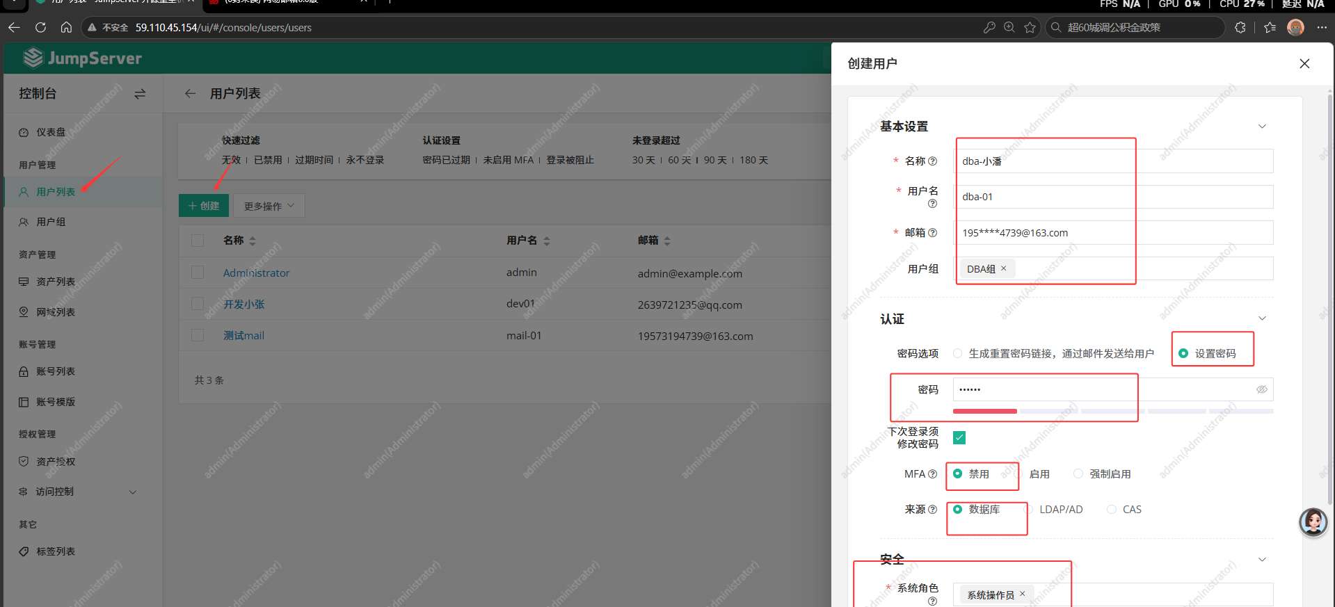This screenshot has height=607, width=1335.
Task: Click the browser back arrow
Action: point(14,27)
